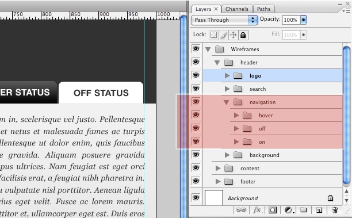
Task: Create a new layer
Action: [319, 210]
